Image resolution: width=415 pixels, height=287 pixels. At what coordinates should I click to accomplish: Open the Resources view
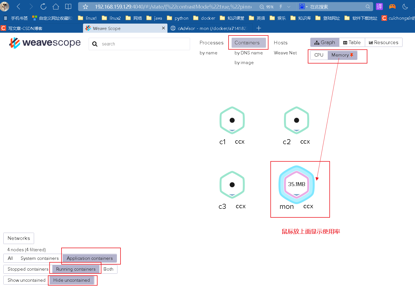click(384, 42)
